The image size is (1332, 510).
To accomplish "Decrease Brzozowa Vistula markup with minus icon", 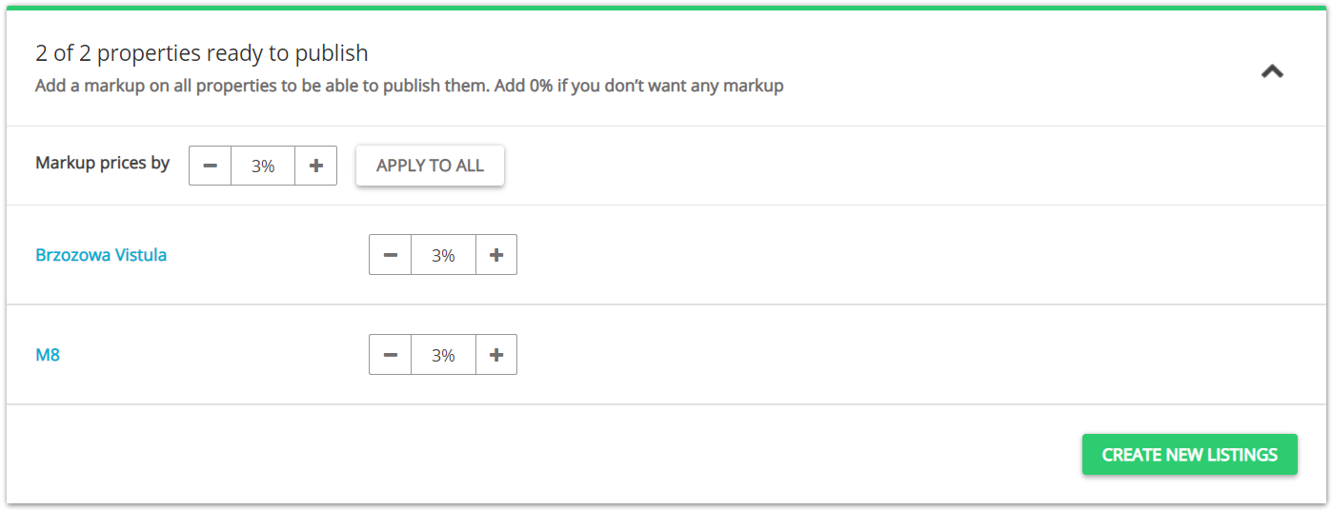I will click(x=391, y=255).
